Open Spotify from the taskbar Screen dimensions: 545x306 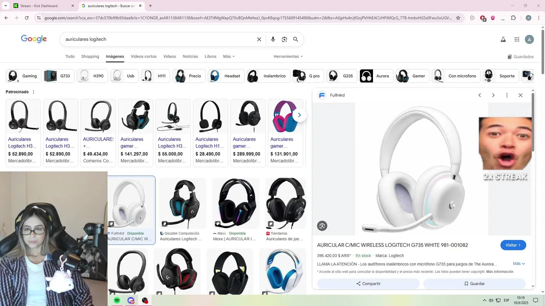[x=117, y=300]
